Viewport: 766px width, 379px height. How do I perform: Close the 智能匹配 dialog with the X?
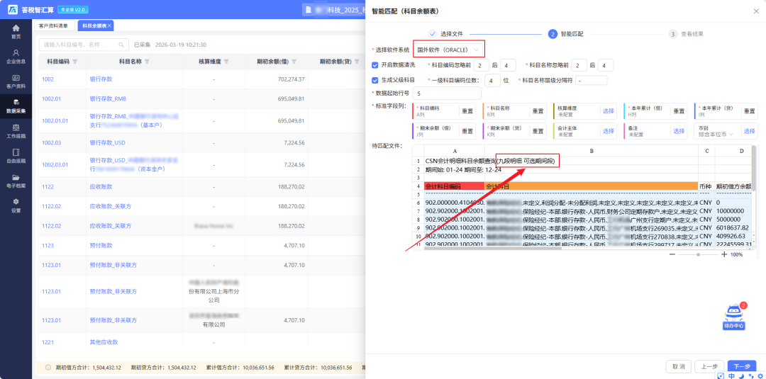[x=756, y=10]
